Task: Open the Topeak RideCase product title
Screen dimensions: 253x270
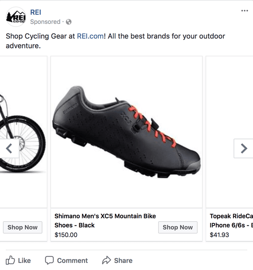Action: point(231,221)
